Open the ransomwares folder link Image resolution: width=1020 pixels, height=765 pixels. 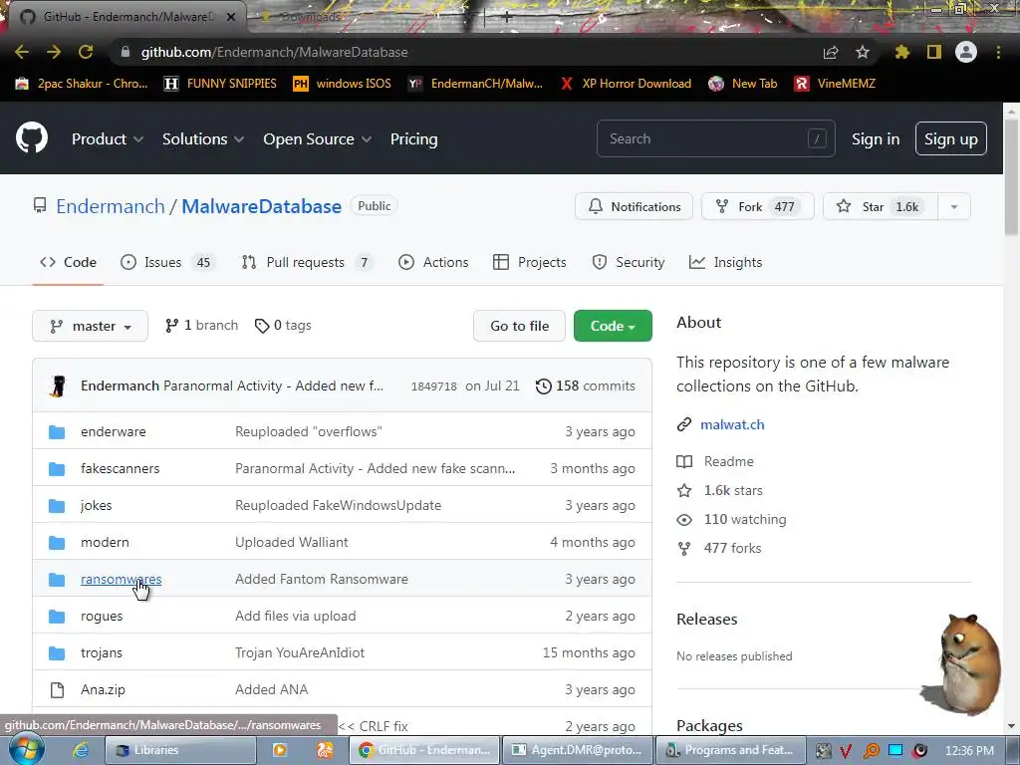pos(121,579)
